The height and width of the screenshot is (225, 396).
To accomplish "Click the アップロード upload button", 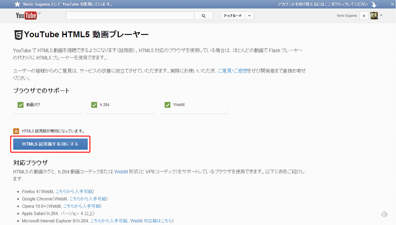I will pos(233,16).
